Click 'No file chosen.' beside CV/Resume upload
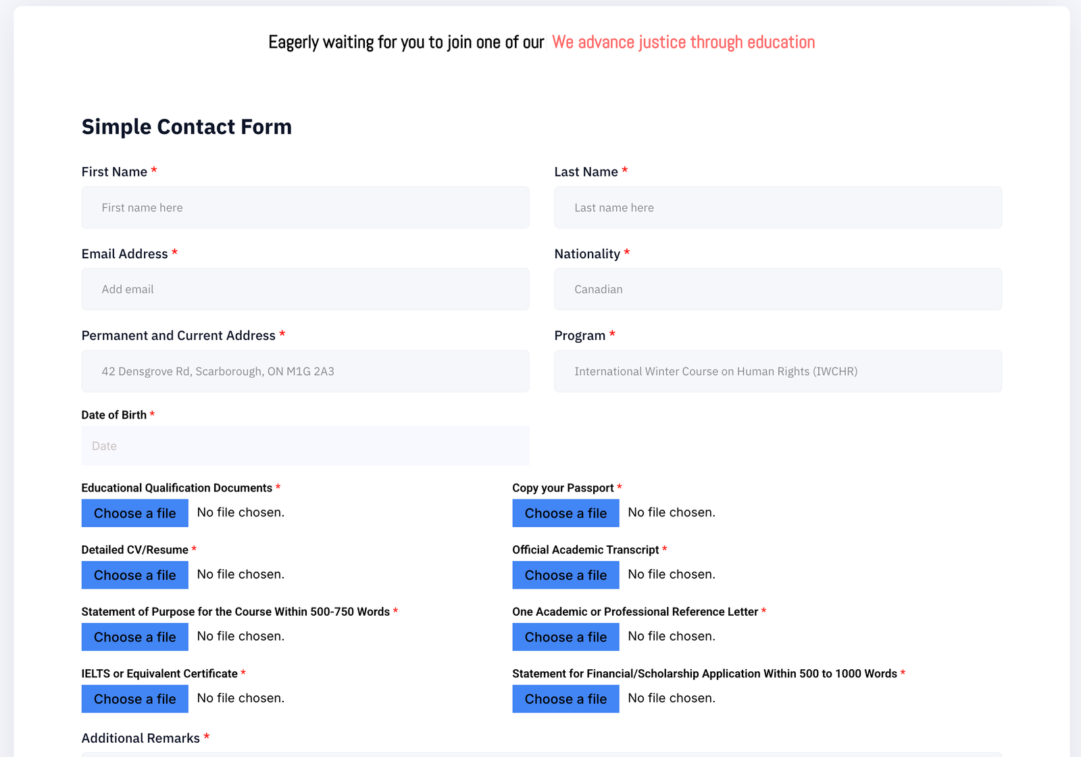 tap(241, 574)
